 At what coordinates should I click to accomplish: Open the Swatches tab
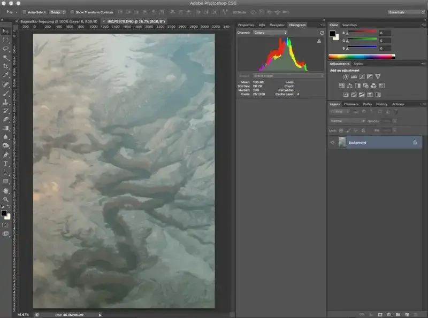[349, 25]
